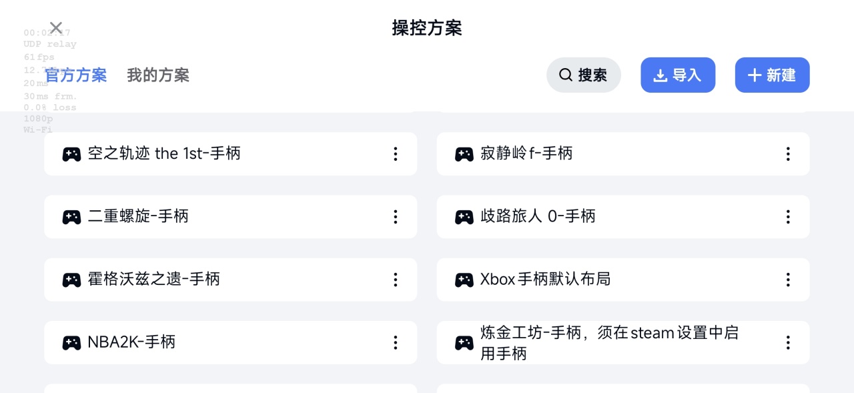Open more options for 空之轨迹 the 1st-手柄
This screenshot has height=393, width=854.
[396, 154]
